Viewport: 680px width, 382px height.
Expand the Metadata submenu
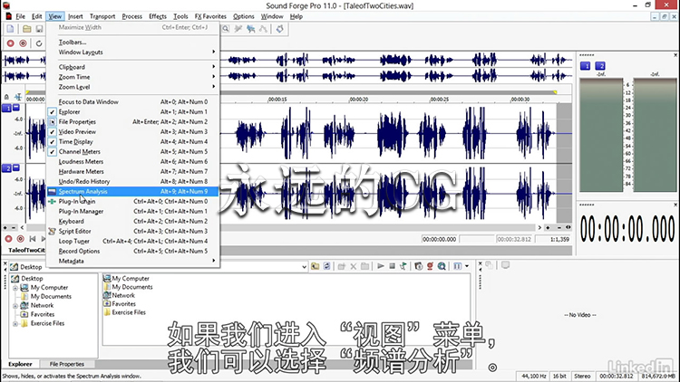pyautogui.click(x=132, y=262)
